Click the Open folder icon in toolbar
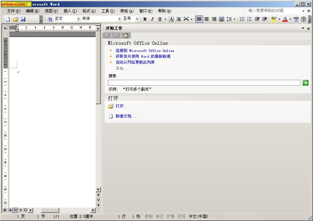Image resolution: width=313 pixels, height=221 pixels. click(16, 19)
